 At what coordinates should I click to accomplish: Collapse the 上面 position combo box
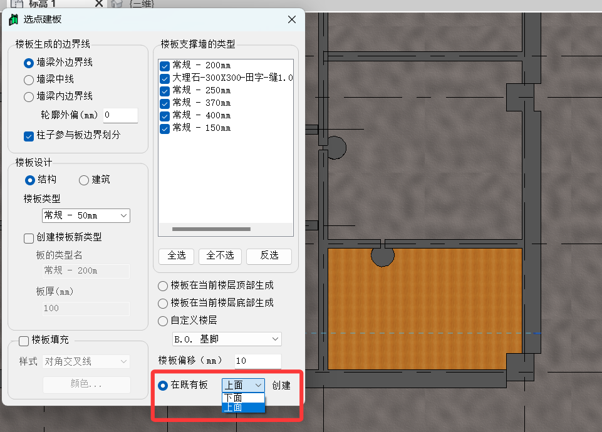point(244,385)
